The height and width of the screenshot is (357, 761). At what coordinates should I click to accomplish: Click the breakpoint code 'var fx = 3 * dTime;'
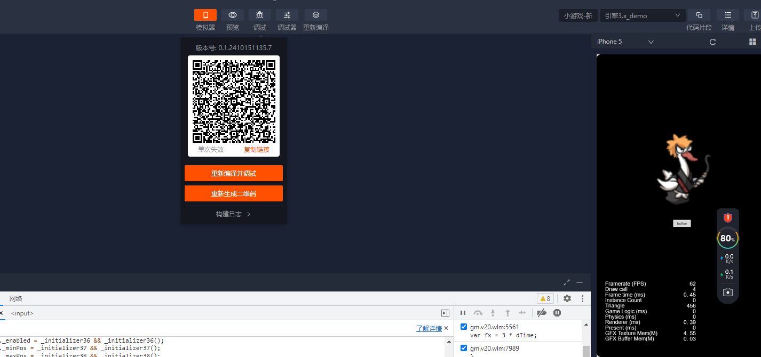click(503, 335)
